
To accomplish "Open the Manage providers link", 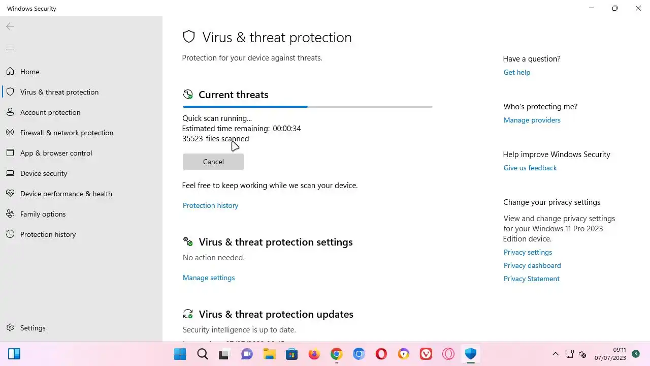I will [x=532, y=120].
